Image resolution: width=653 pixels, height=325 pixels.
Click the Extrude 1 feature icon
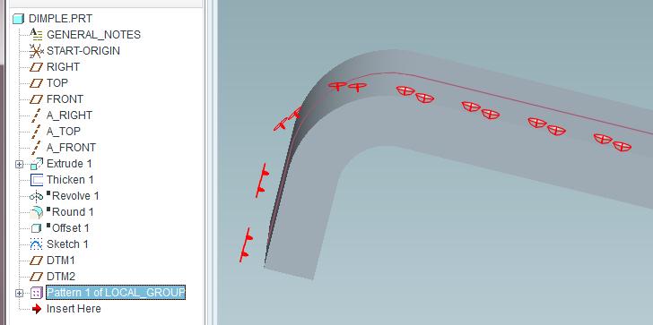[x=37, y=164]
